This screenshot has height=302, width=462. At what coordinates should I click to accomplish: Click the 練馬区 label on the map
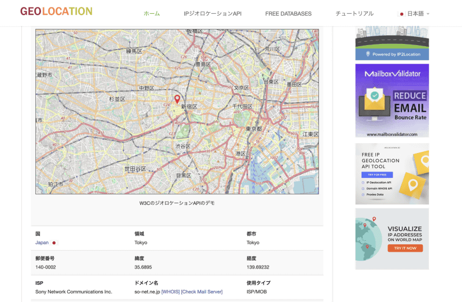point(134,51)
